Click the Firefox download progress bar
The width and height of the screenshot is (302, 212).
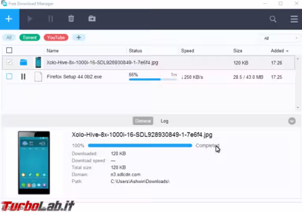tap(153, 79)
